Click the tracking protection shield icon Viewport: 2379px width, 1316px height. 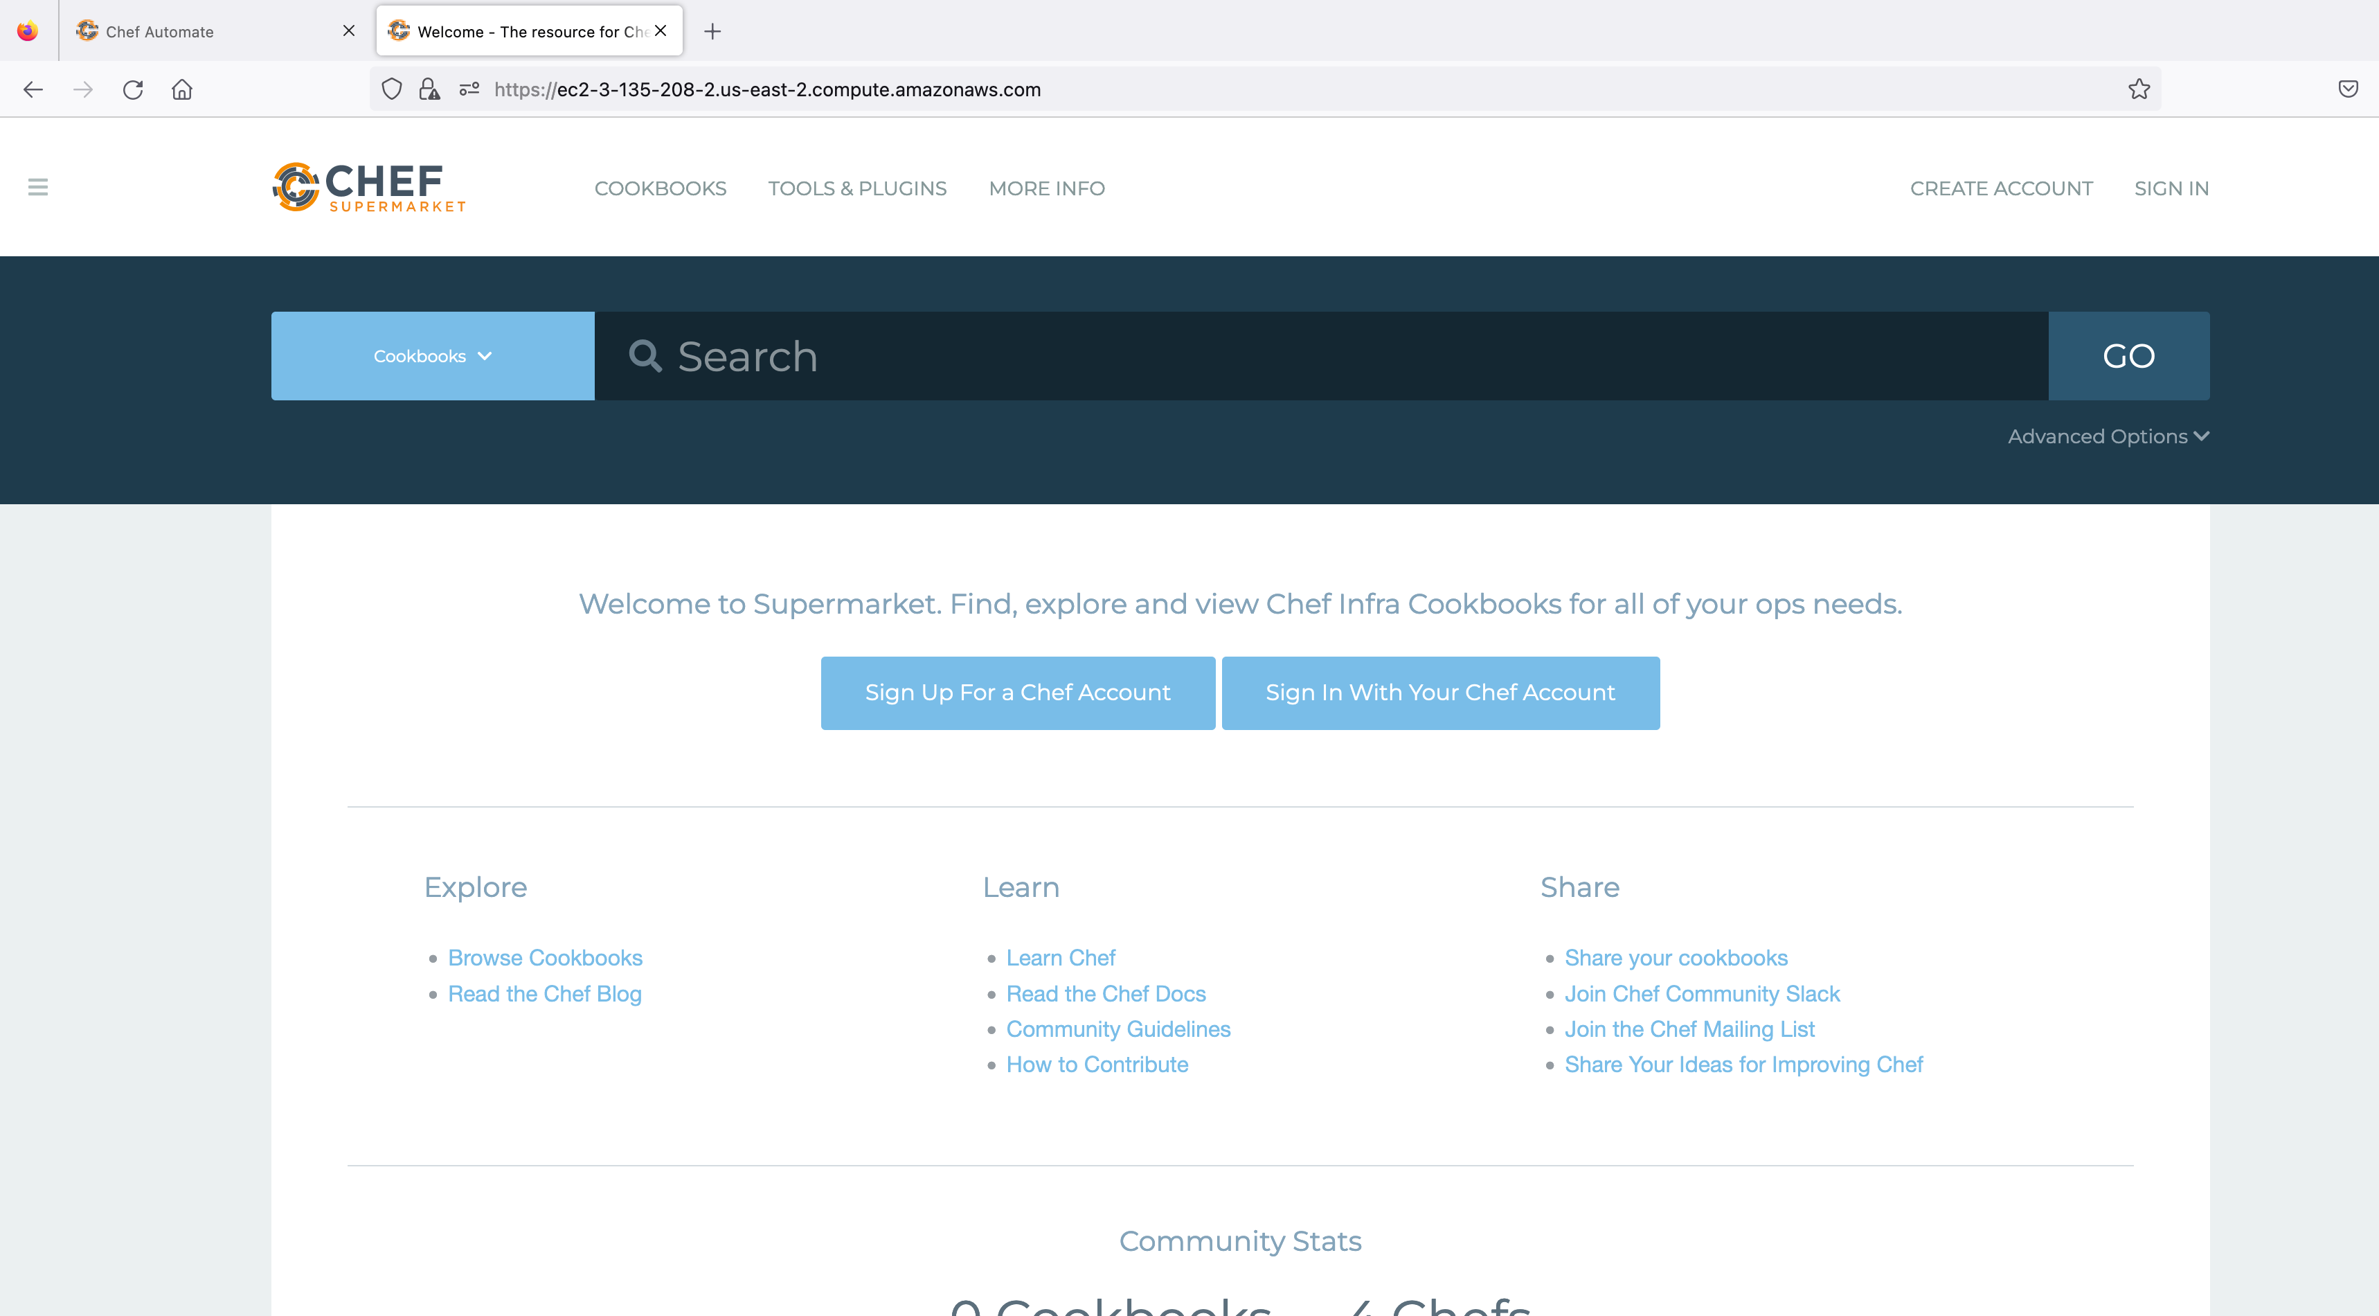392,89
